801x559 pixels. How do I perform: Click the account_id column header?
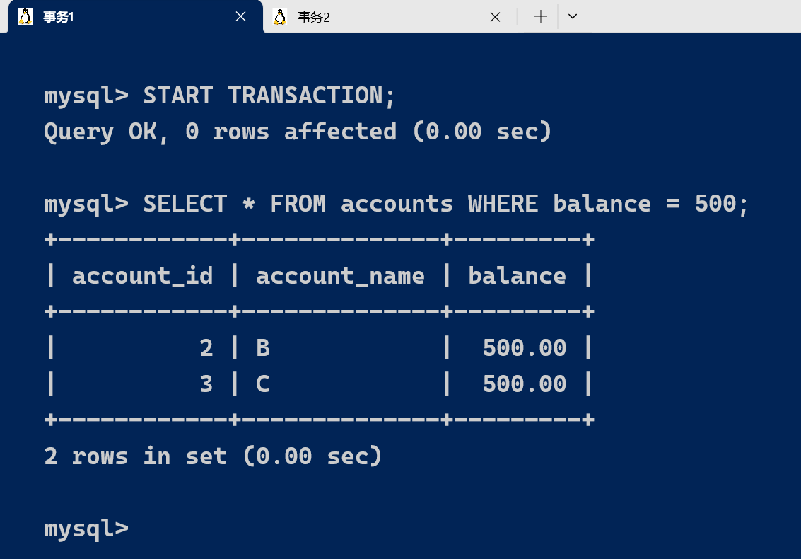click(142, 276)
